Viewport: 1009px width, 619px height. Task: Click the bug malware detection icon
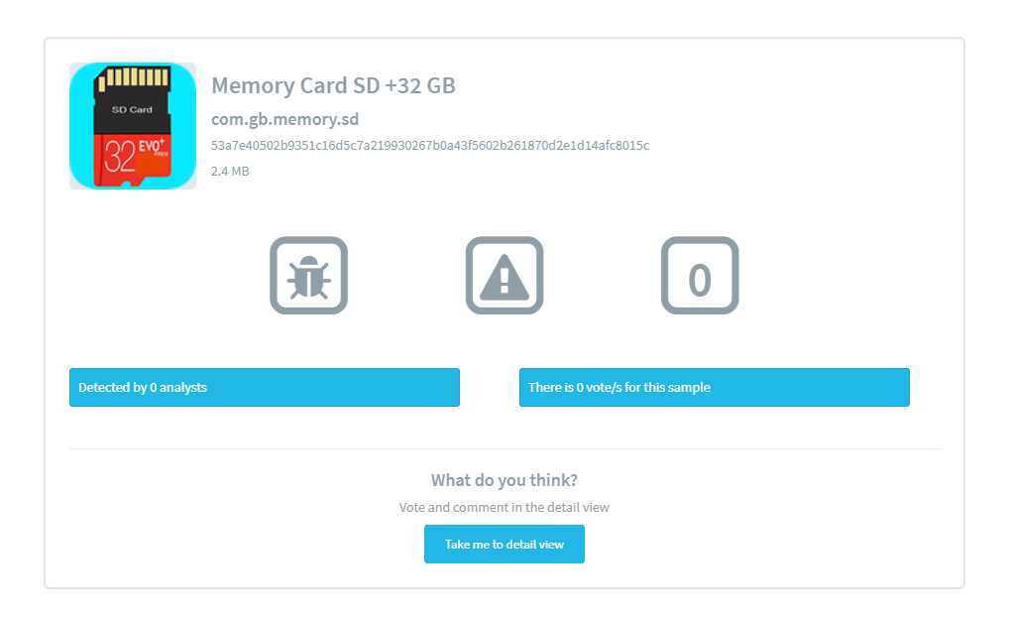pyautogui.click(x=308, y=276)
